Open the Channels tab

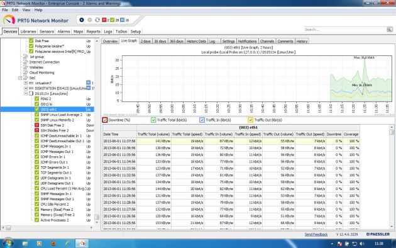pos(267,41)
